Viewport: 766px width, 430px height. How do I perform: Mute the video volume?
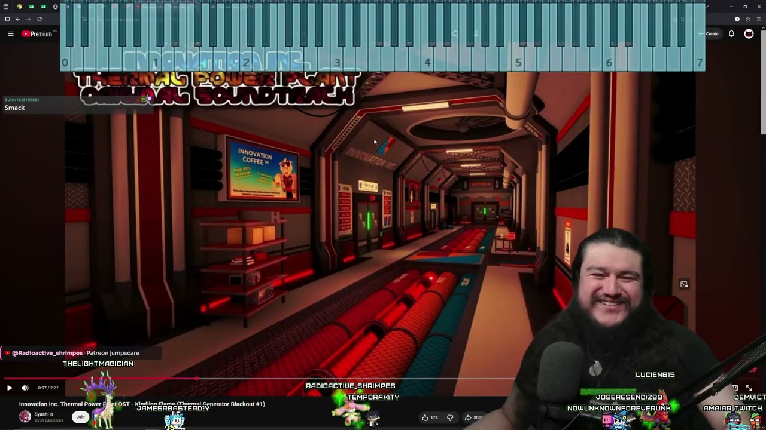click(x=25, y=388)
